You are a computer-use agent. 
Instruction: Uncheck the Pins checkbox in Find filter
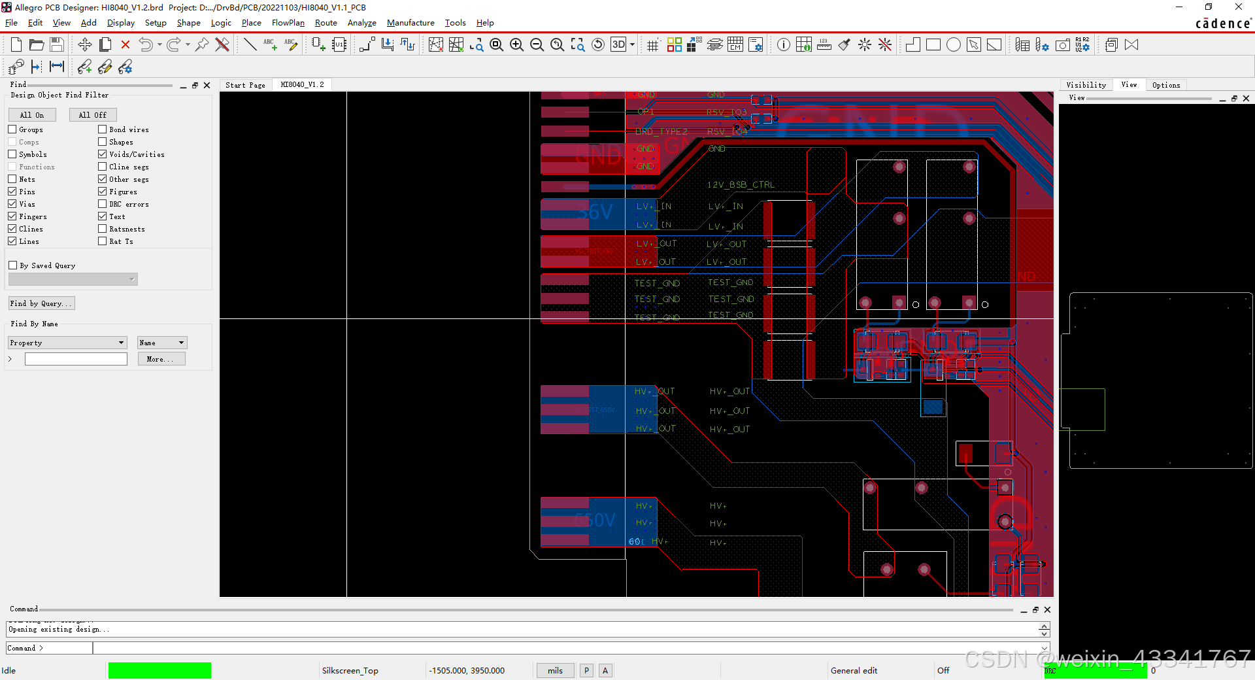[12, 192]
